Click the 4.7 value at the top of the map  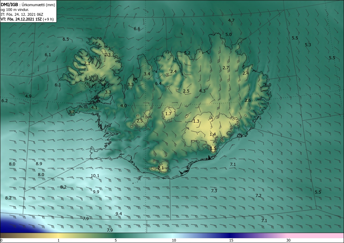tap(231, 21)
